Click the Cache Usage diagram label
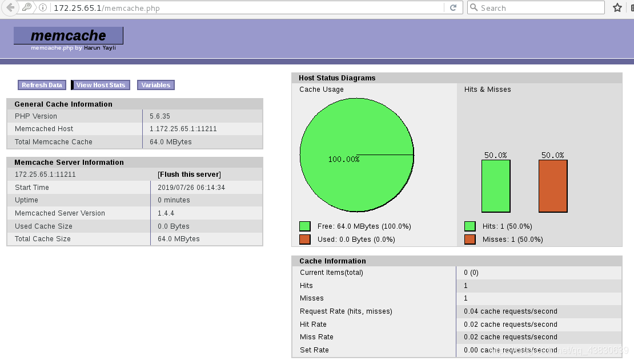 click(322, 90)
